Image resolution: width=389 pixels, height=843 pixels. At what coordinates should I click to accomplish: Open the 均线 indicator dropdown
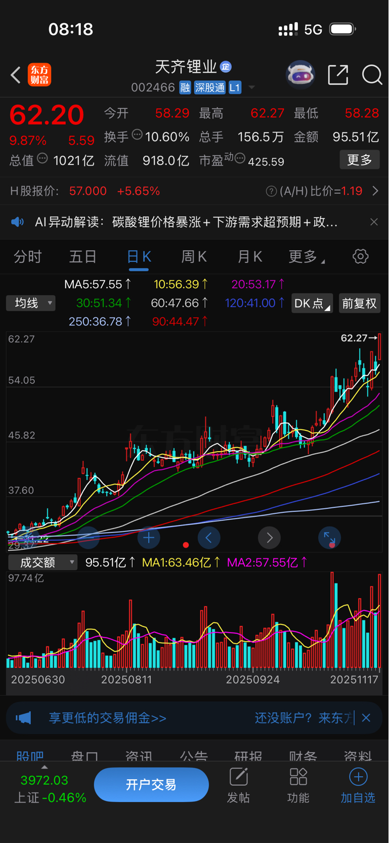point(31,303)
